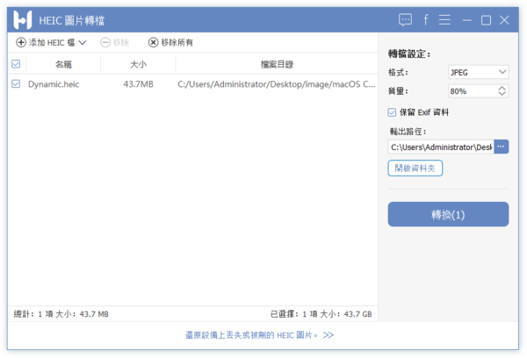Uncheck the Dynamic.heic file checkbox

click(16, 84)
